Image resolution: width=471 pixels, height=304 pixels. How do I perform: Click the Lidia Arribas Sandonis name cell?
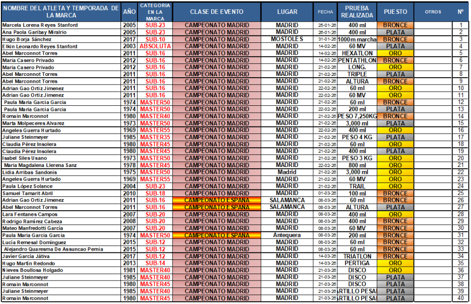pyautogui.click(x=61, y=172)
